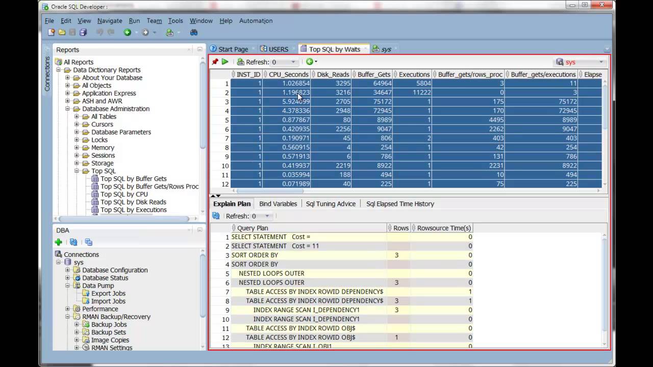Viewport: 653px width, 367px height.
Task: Open the Tools menu
Action: (x=175, y=21)
